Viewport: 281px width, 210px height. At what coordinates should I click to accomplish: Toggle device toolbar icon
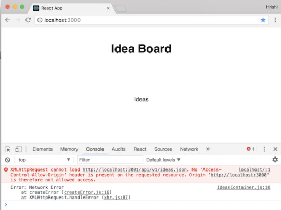coord(18,149)
